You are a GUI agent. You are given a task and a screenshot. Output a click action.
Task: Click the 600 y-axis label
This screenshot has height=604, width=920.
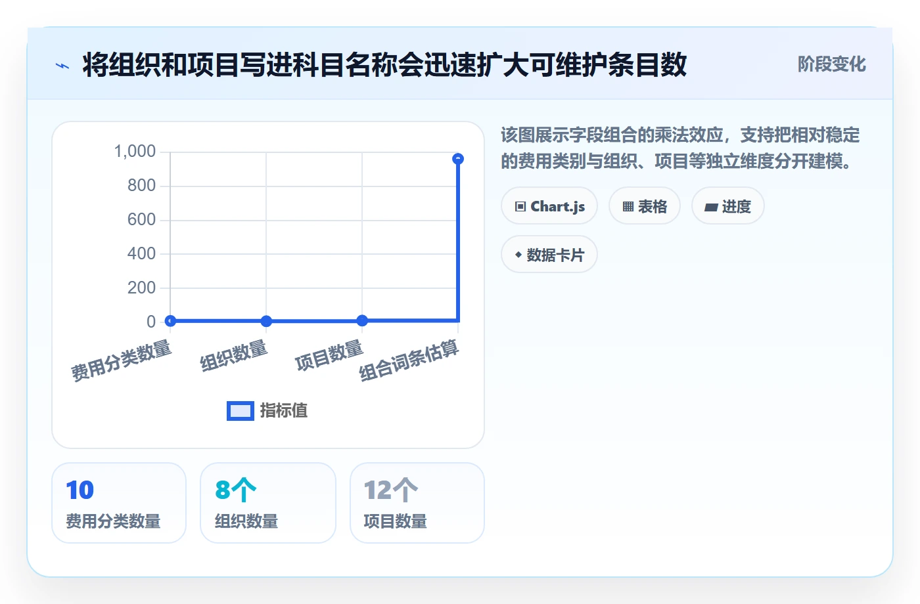tap(141, 220)
